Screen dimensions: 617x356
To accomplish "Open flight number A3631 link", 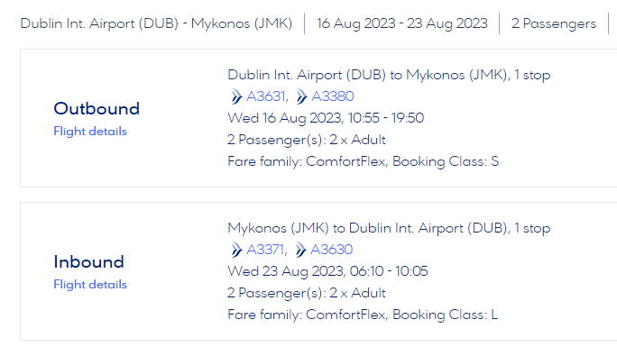I will coord(265,96).
